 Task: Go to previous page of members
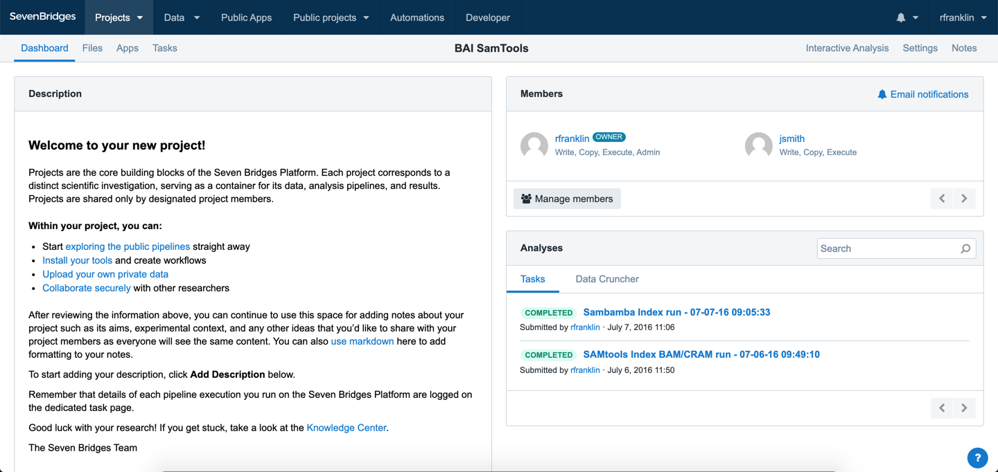(942, 199)
